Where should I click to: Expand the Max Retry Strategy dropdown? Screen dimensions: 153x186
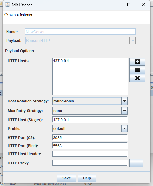tap(90, 111)
